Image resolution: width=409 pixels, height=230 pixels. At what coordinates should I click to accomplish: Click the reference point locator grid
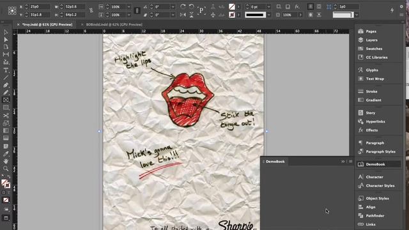[x=12, y=10]
